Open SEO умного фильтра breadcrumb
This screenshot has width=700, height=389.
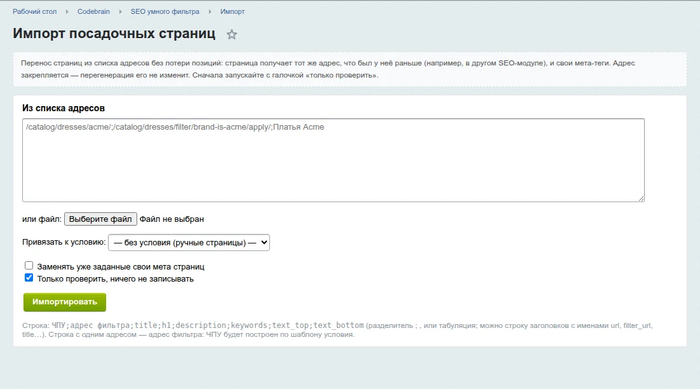165,11
